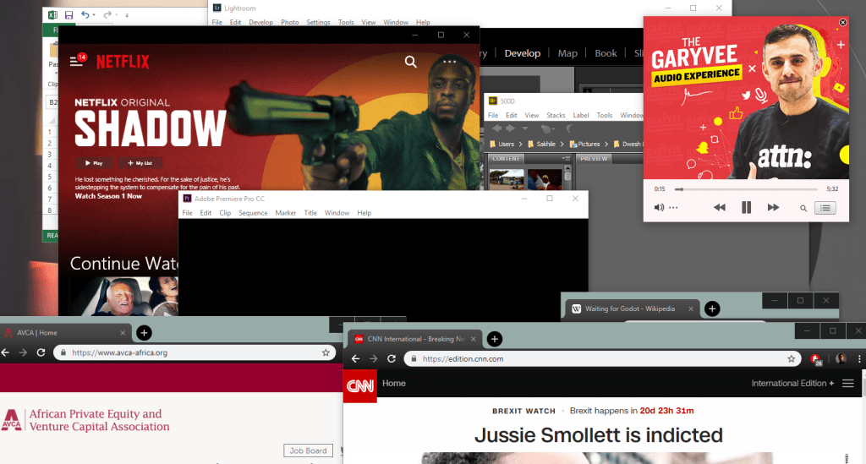Mute the audio player volume speaker

tap(659, 207)
